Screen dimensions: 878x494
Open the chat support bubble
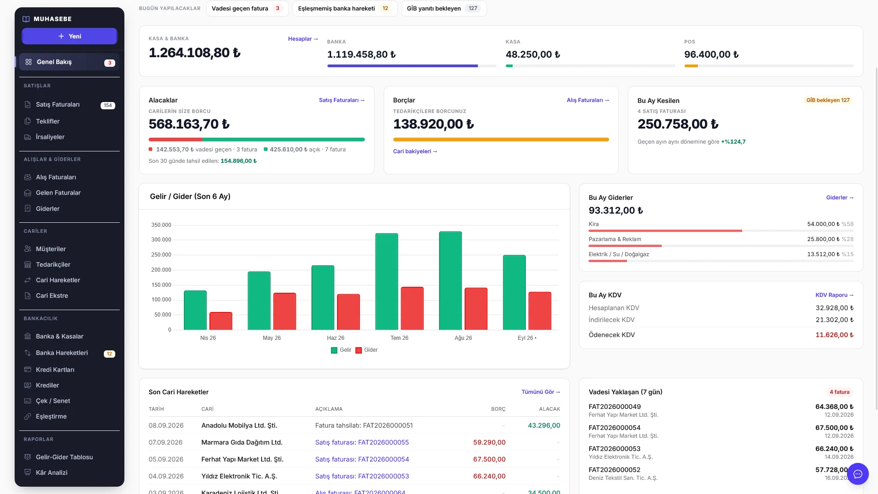857,474
